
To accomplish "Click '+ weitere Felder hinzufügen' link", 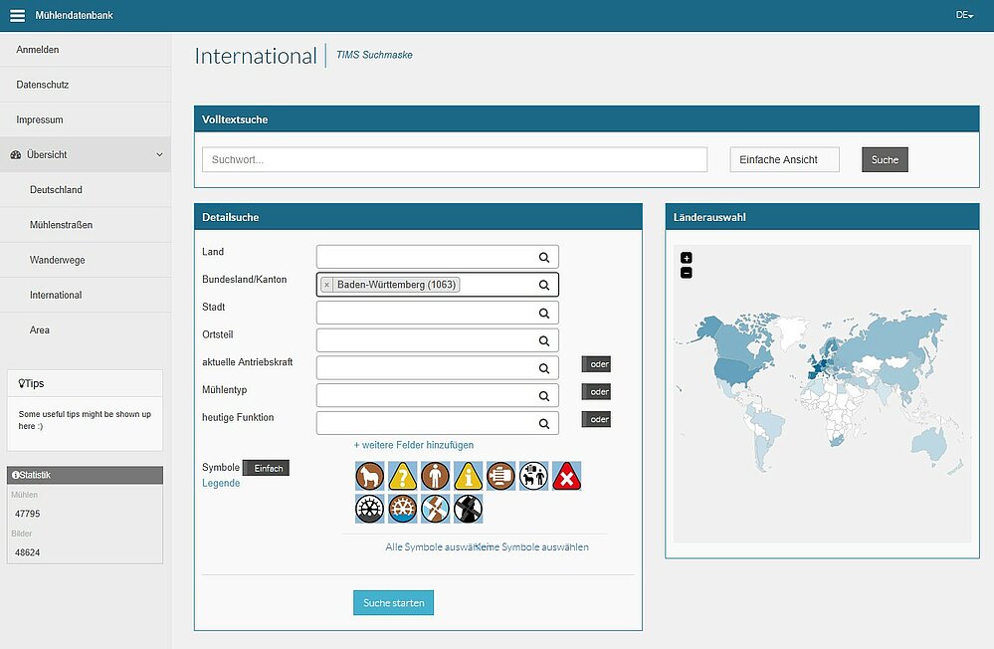I will click(414, 445).
